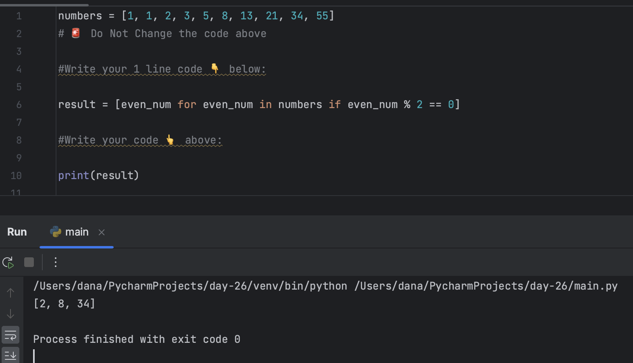Click the pointing-up hand emoji on line 8
The height and width of the screenshot is (363, 633).
(170, 140)
